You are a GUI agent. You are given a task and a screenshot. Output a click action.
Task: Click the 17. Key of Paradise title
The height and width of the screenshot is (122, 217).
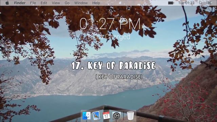click(114, 65)
